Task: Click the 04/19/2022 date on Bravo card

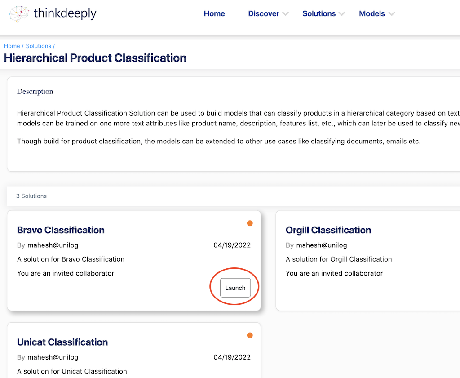Action: 232,245
